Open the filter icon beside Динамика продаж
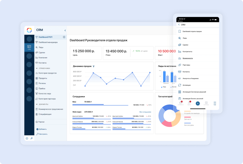 94,66
